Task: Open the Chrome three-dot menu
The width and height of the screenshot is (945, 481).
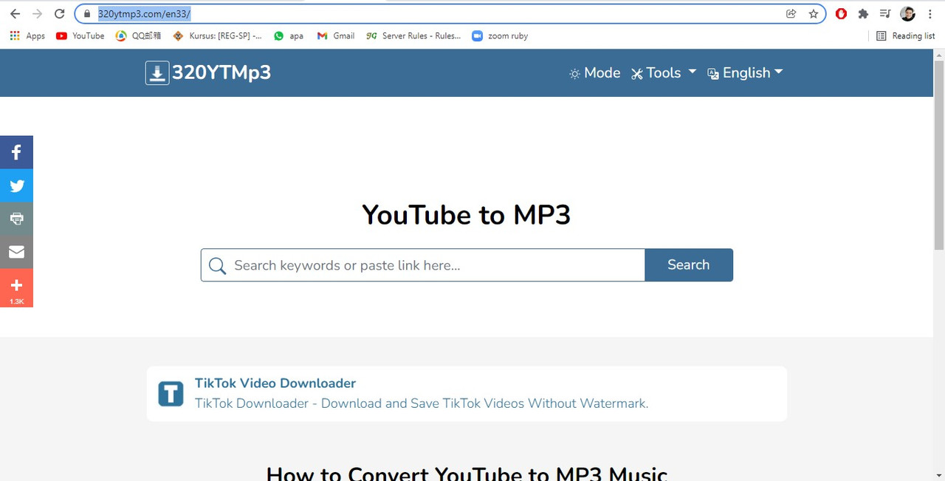Action: point(930,13)
